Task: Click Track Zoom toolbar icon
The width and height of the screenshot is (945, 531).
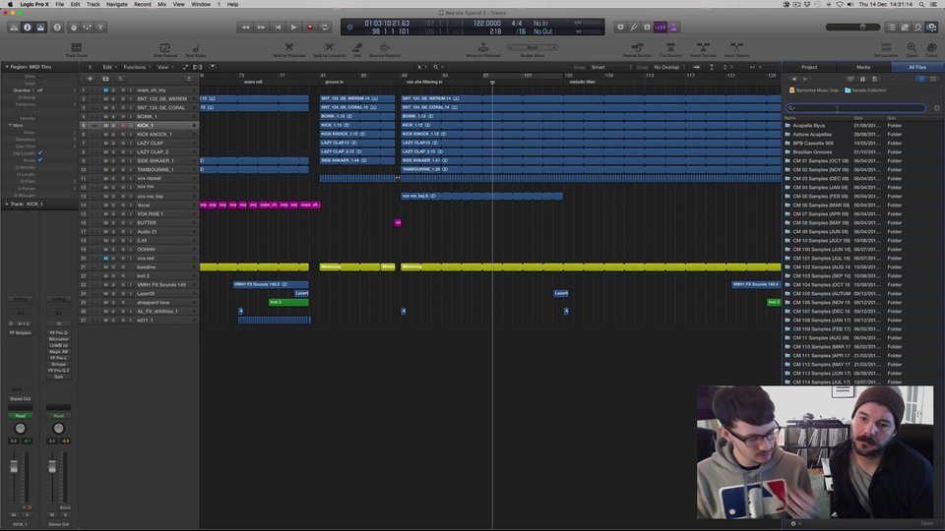Action: tap(76, 47)
